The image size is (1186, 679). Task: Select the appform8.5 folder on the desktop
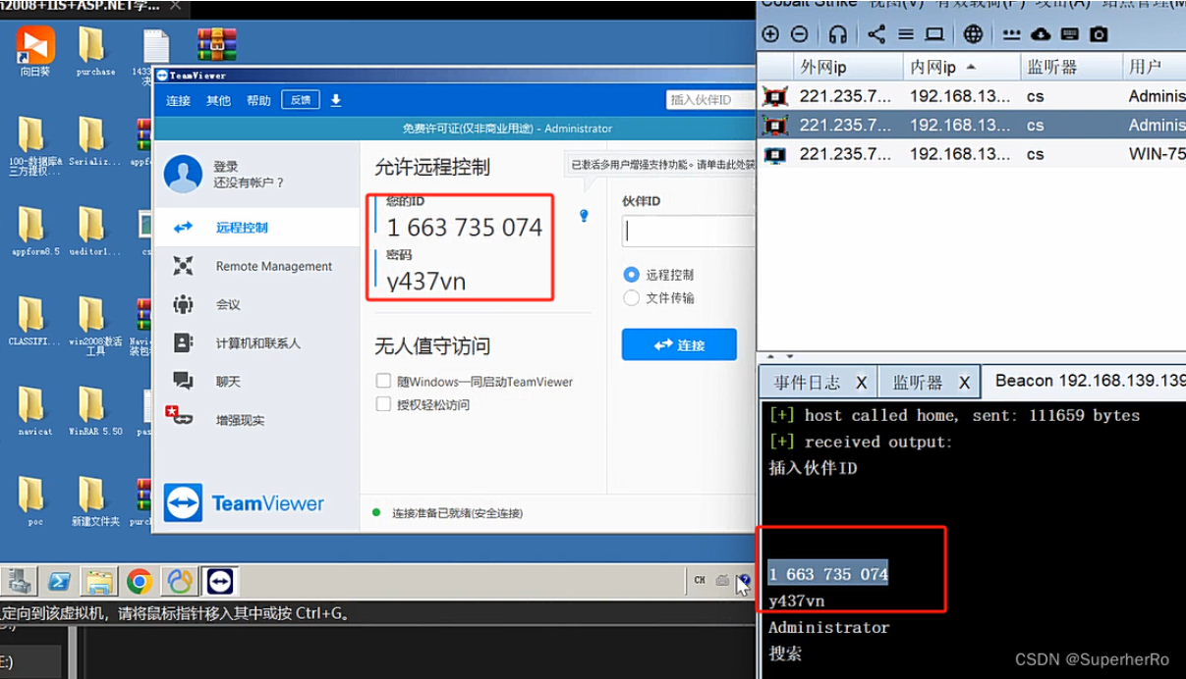[x=33, y=231]
